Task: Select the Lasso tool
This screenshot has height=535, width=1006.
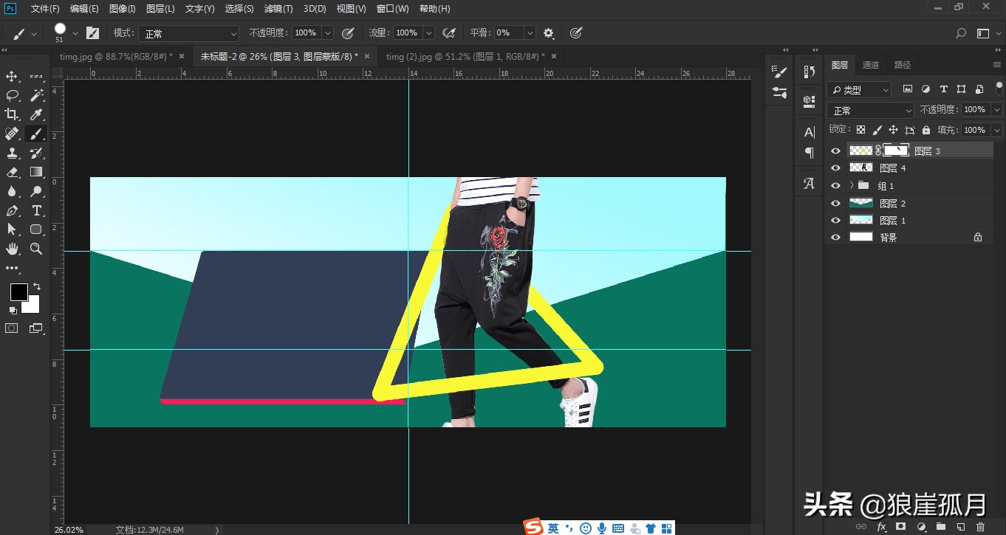Action: pos(12,95)
